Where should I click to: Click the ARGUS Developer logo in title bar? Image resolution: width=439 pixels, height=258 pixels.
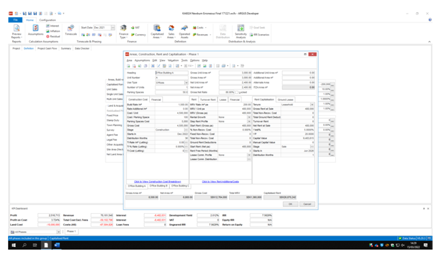click(x=11, y=13)
